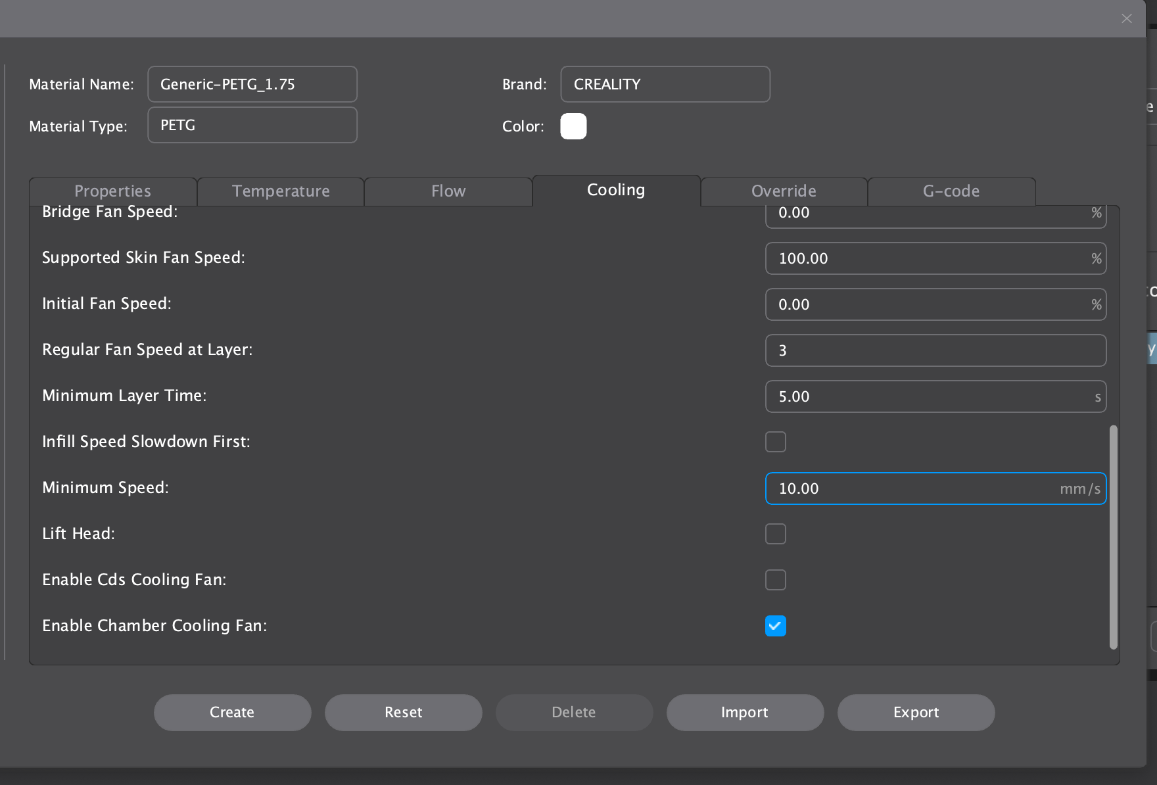
Task: Enable Cds Cooling Fan checkbox
Action: [776, 580]
